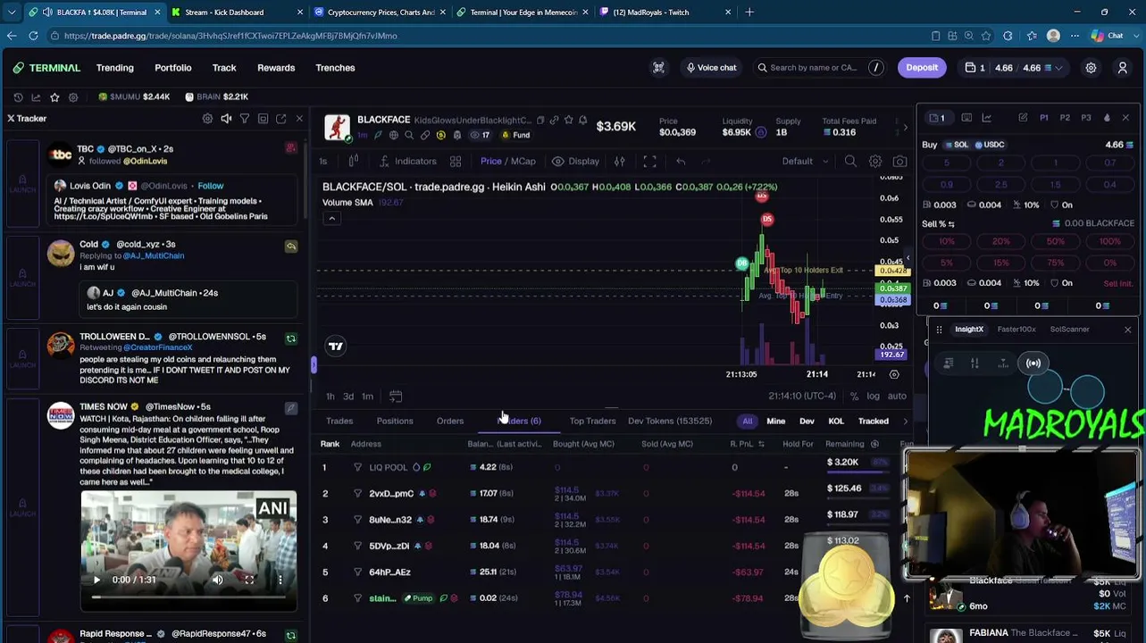Undo the last chart action

point(681,162)
